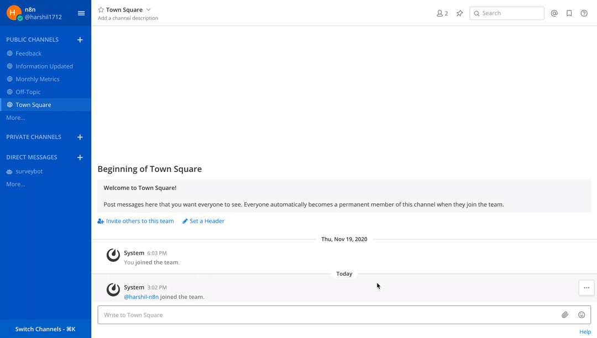Favorite Town Square with the star icon

[101, 10]
